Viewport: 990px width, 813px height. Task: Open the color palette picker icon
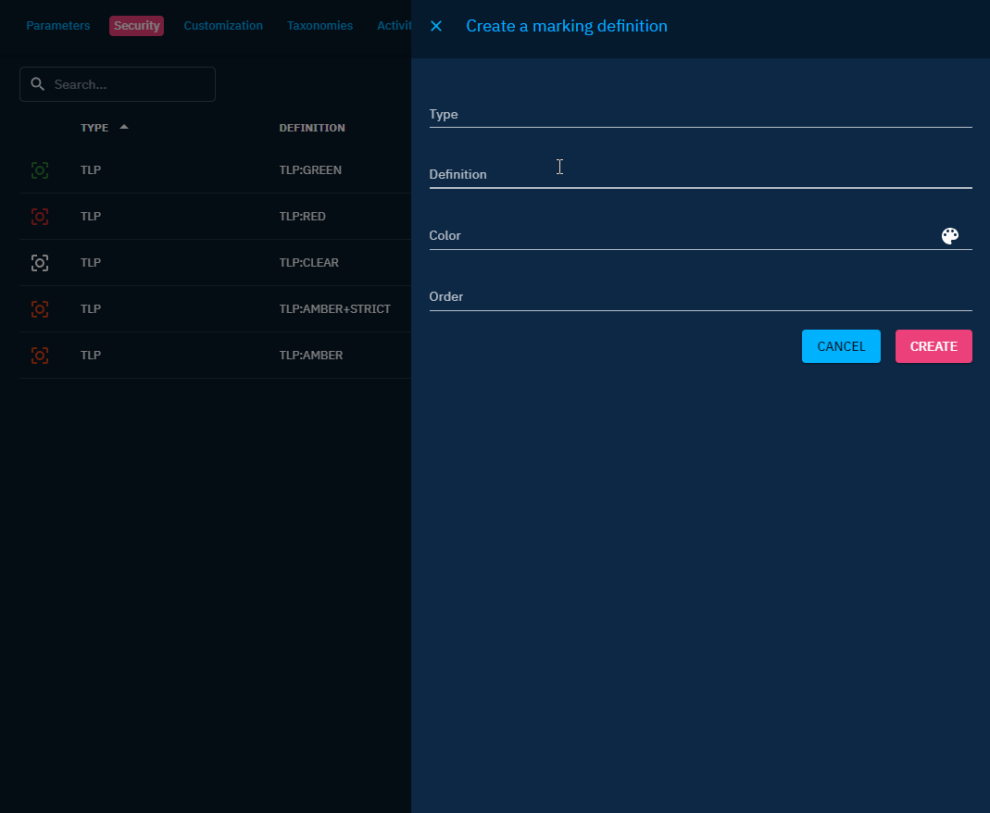pos(949,236)
